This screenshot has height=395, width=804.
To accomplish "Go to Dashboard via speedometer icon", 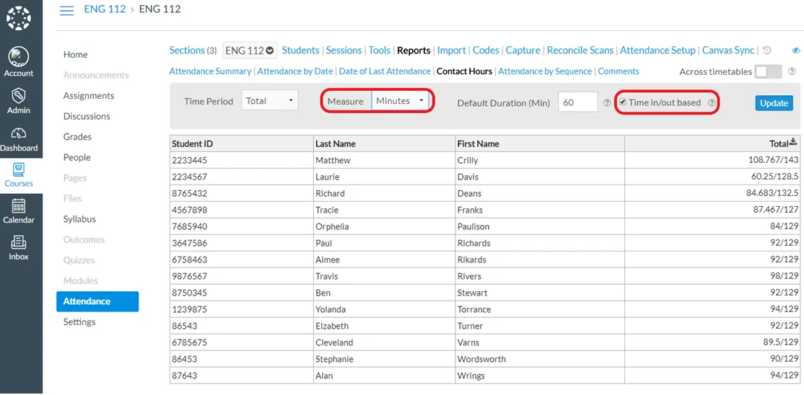I will (x=19, y=133).
